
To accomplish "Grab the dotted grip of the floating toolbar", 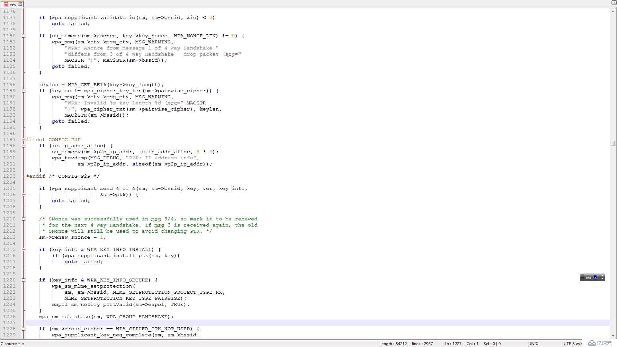I will tap(582, 277).
